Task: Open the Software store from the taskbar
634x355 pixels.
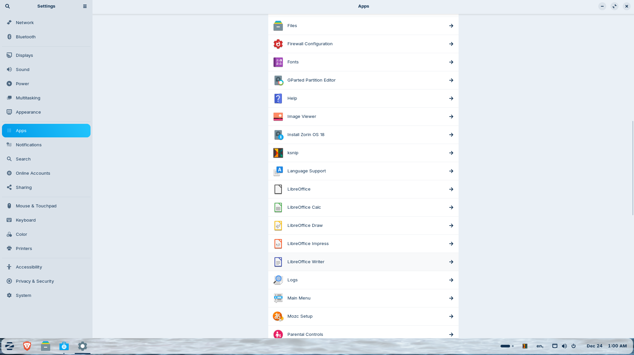Action: [x=64, y=346]
